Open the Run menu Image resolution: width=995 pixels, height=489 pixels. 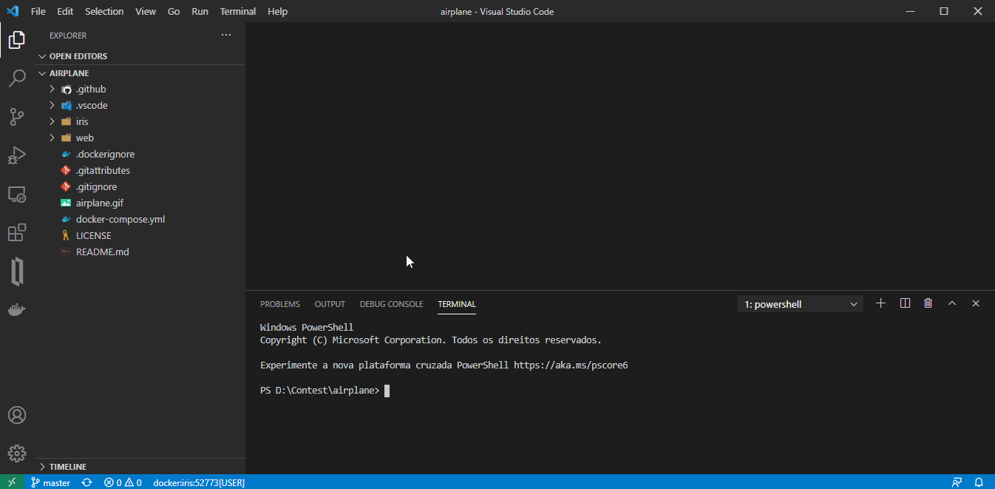tap(200, 11)
